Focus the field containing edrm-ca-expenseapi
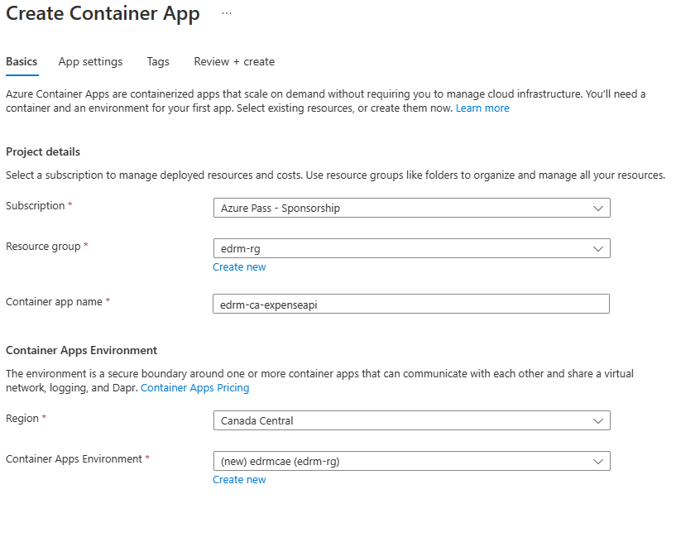700x542 pixels. [410, 304]
